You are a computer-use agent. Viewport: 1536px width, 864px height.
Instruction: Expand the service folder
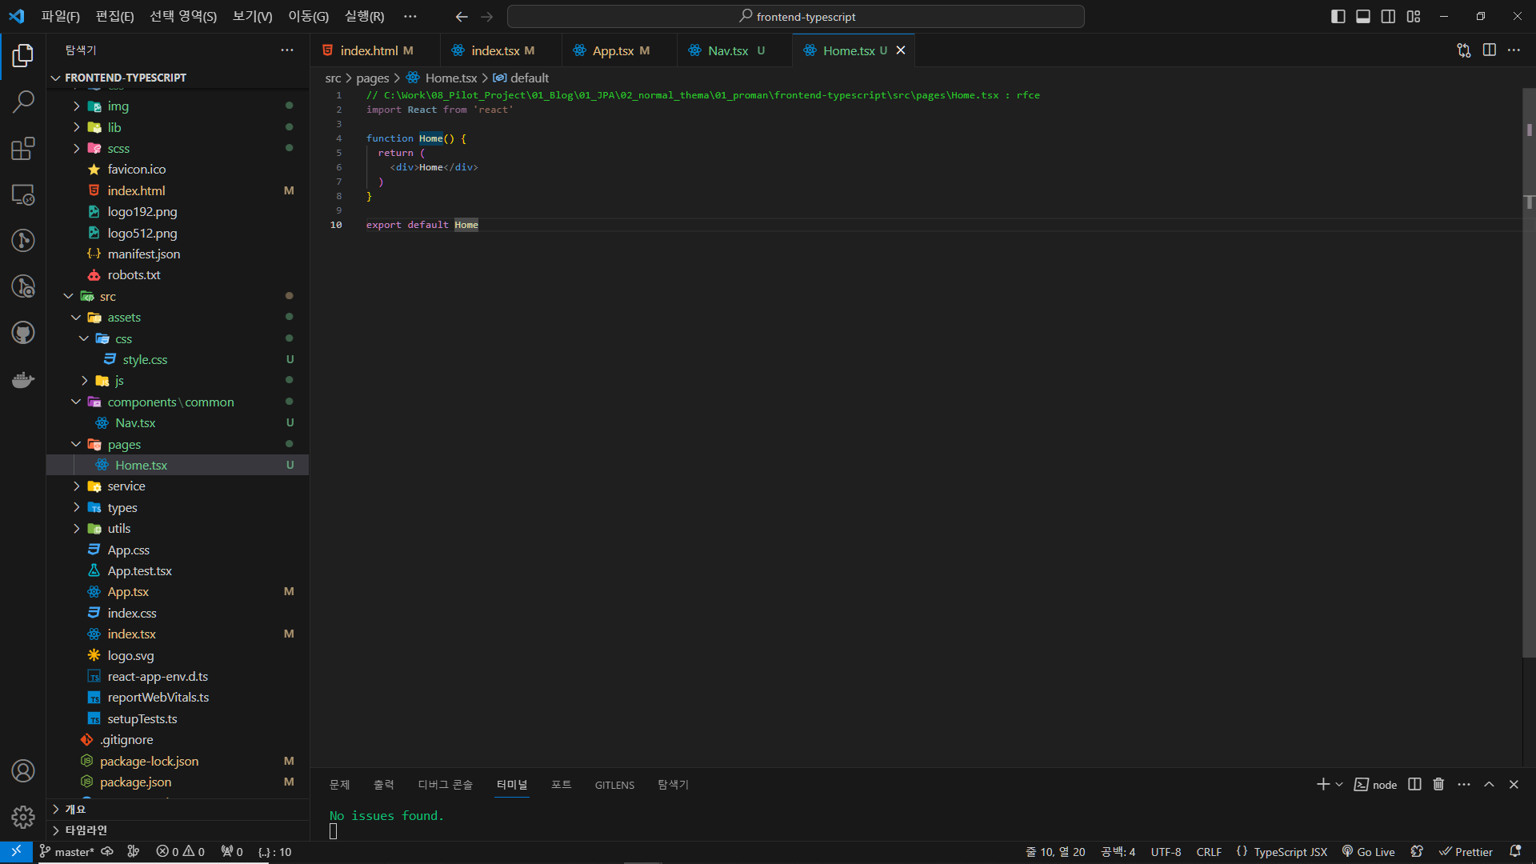coord(126,486)
